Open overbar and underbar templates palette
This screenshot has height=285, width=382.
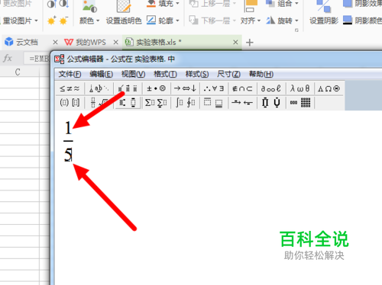coord(214,103)
